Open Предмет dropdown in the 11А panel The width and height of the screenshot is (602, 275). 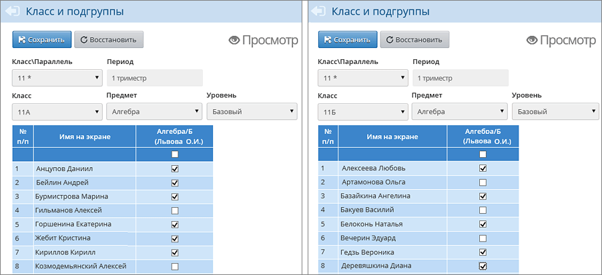[154, 111]
